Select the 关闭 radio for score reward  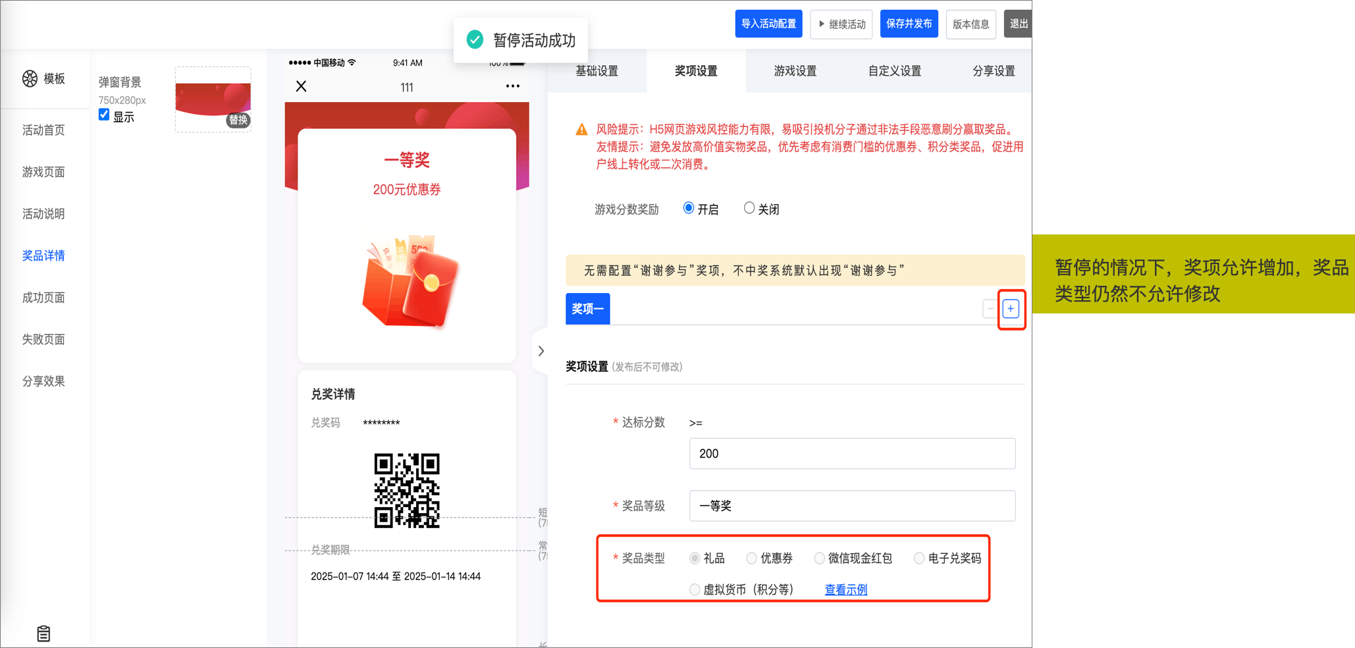(749, 209)
